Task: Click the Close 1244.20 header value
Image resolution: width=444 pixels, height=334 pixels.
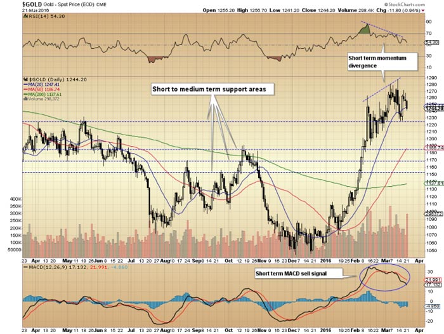Action: click(x=318, y=10)
